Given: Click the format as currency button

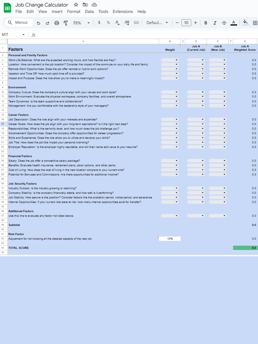Looking at the screenshot, I should (99, 23).
